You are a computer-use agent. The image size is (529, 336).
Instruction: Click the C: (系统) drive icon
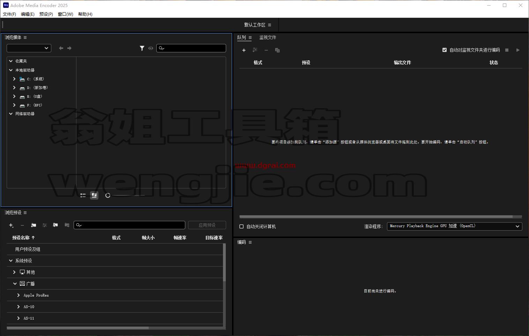22,79
